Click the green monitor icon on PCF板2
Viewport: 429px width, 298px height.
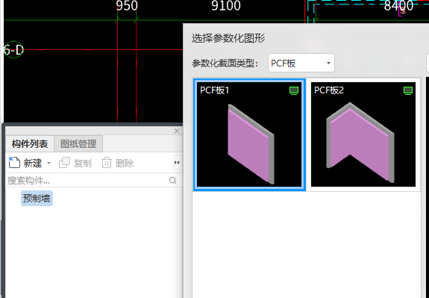click(408, 90)
